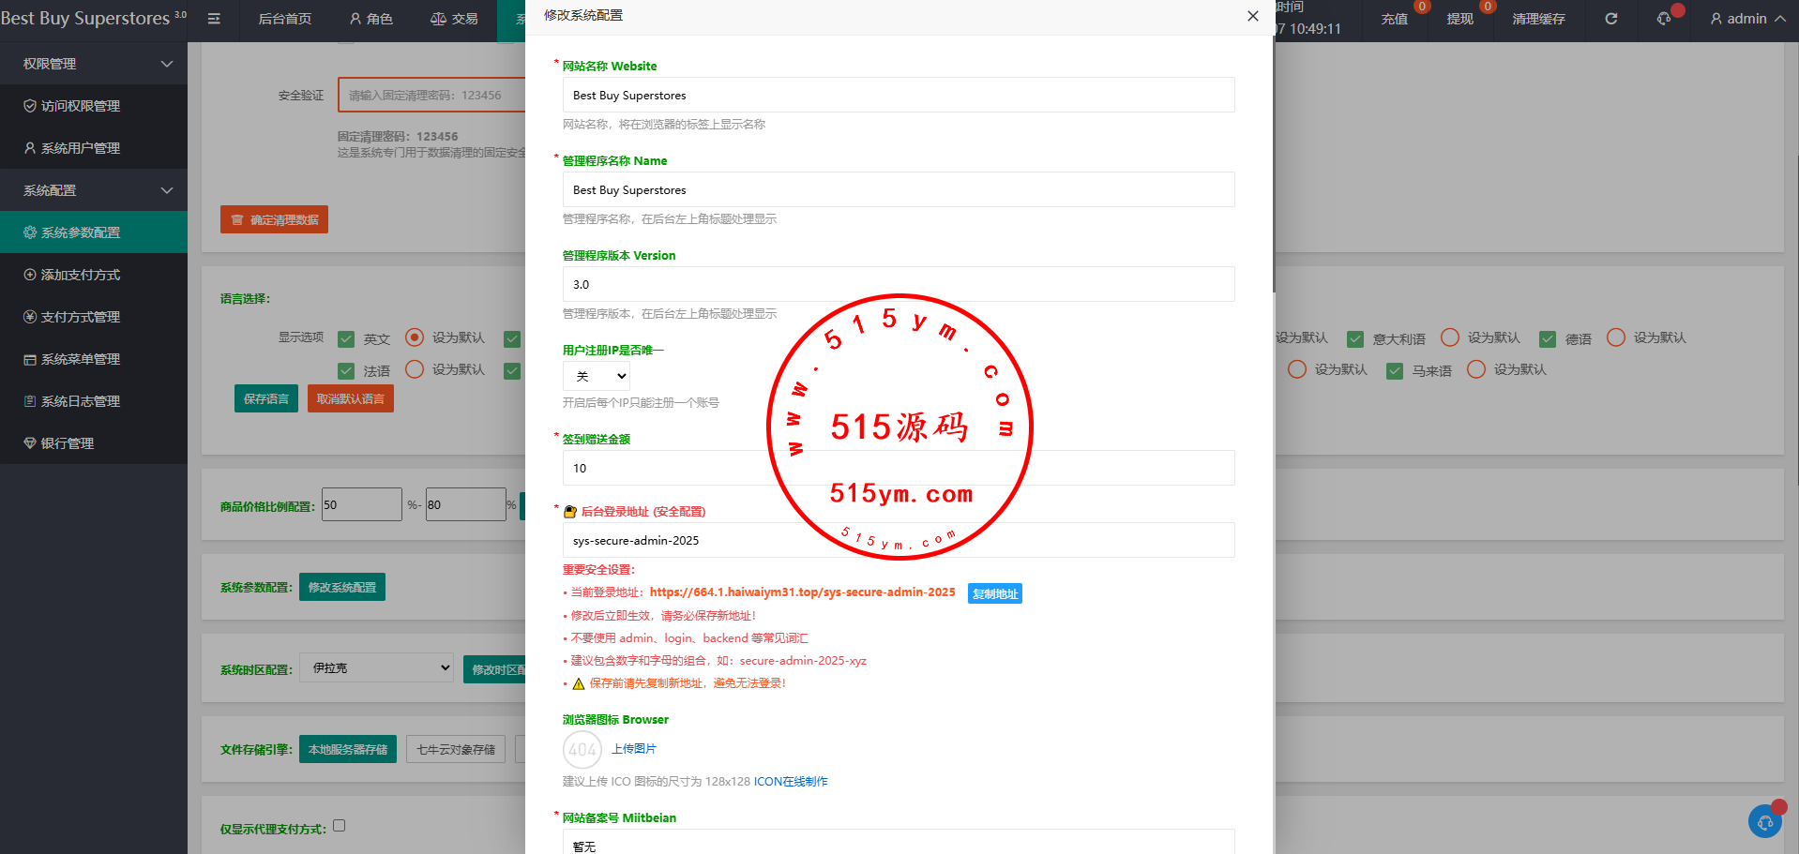Open the 角色 menu in top bar

[x=370, y=19]
